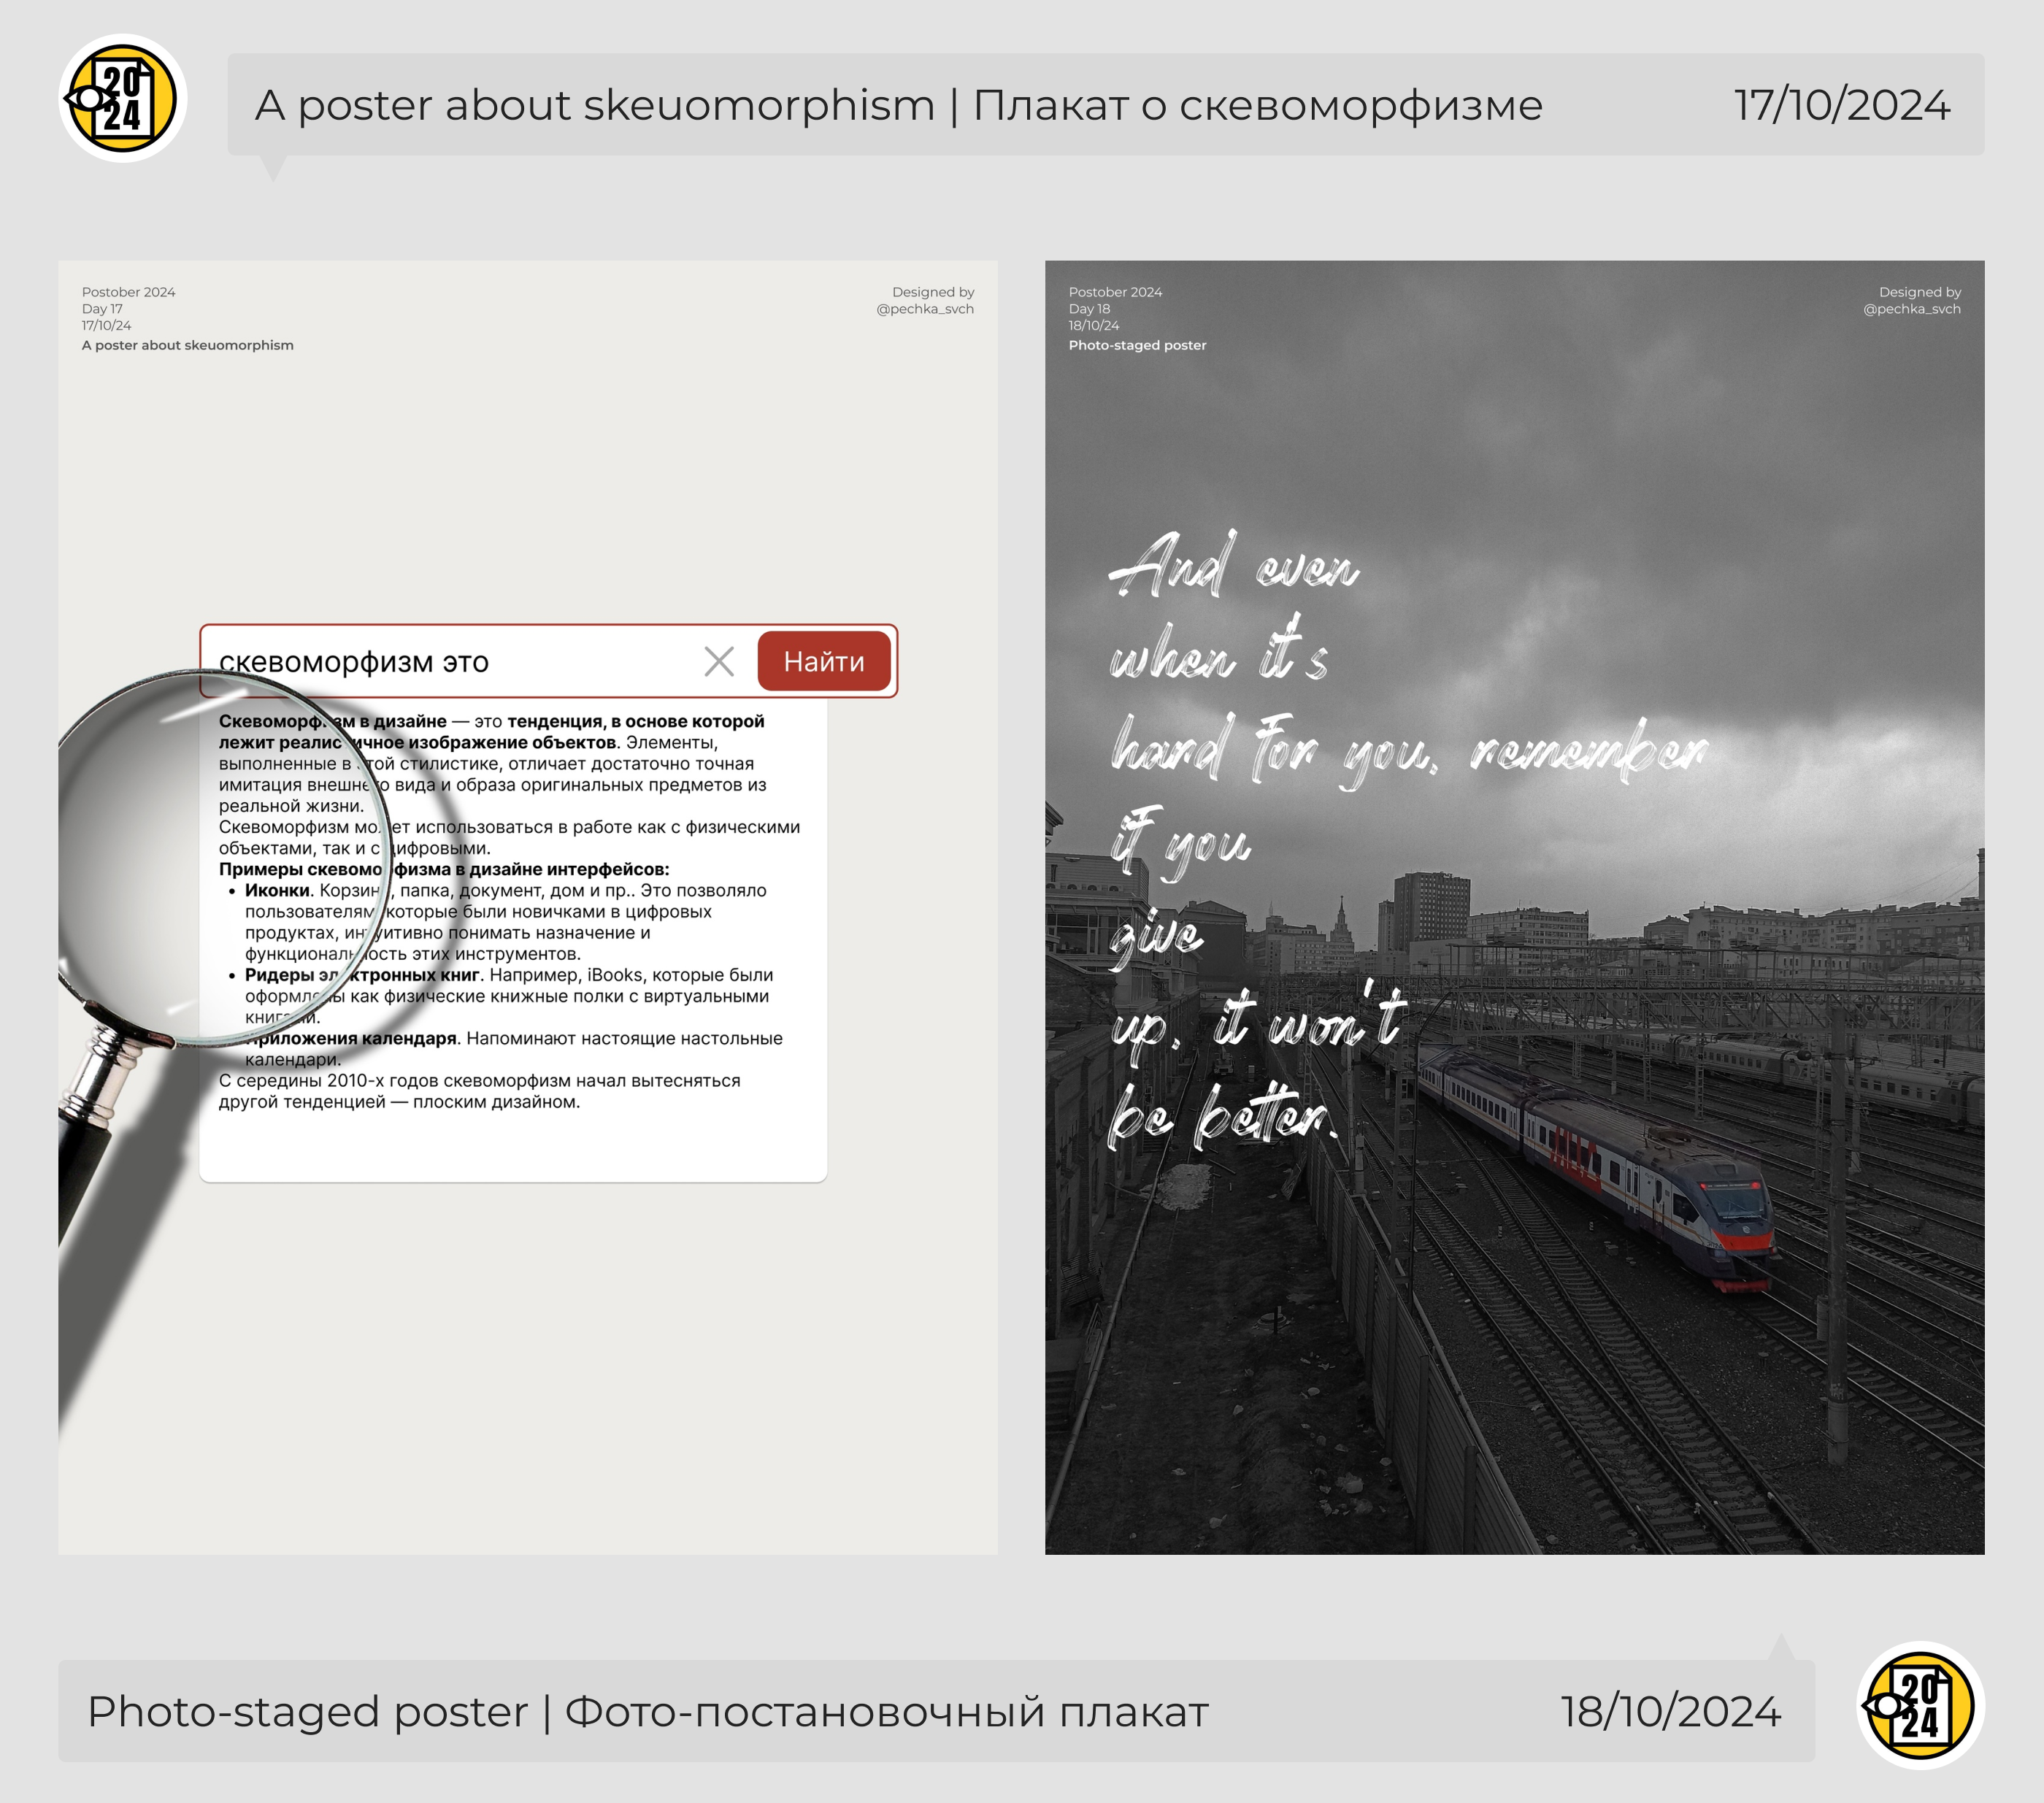Viewport: 2044px width, 1803px height.
Task: Clear search with the X icon
Action: click(718, 661)
